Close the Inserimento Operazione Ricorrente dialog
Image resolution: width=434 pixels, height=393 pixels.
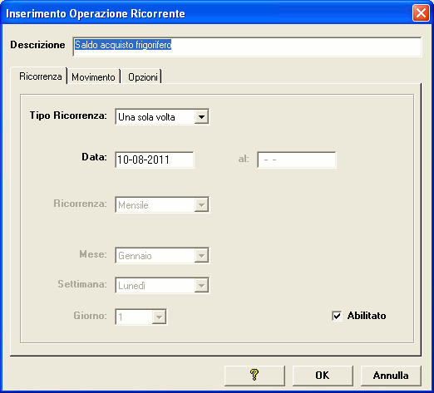pos(421,12)
